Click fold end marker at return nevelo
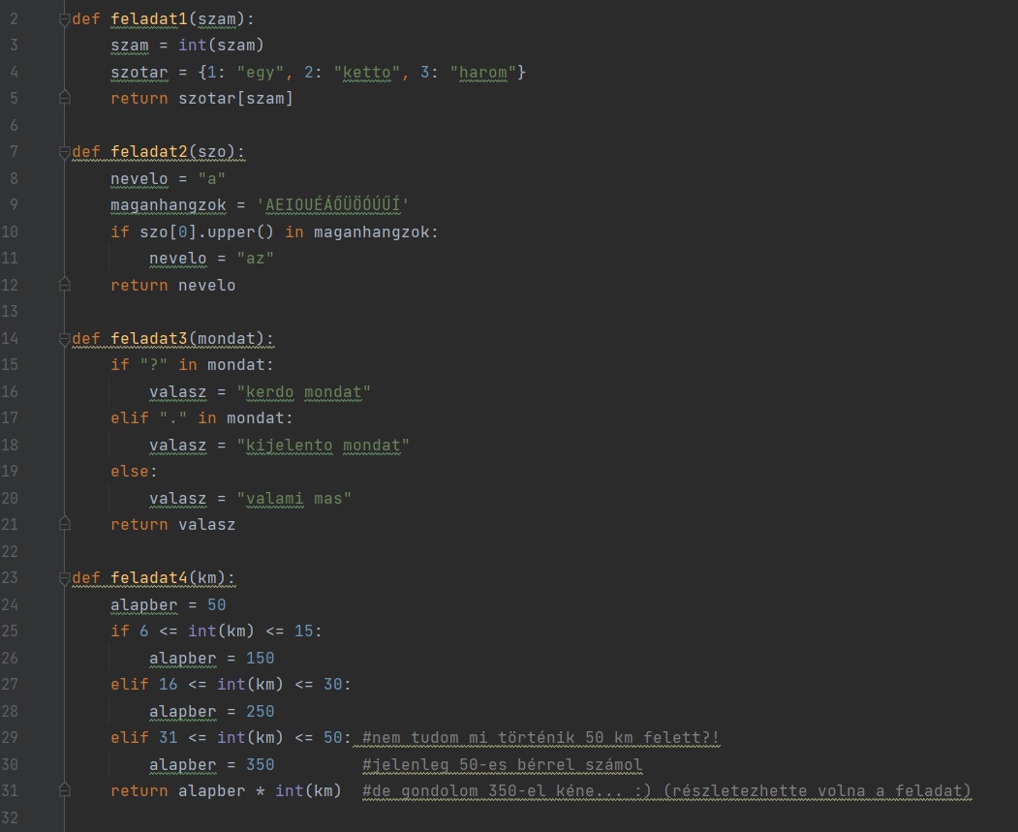This screenshot has width=1018, height=832. [64, 285]
